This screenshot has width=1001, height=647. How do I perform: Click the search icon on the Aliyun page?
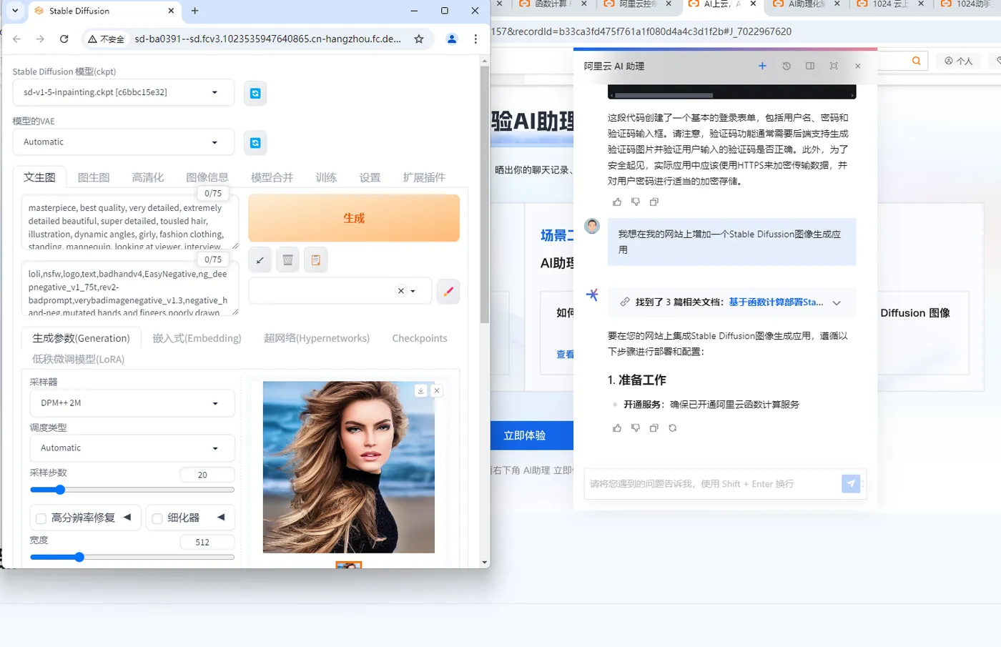click(x=916, y=61)
